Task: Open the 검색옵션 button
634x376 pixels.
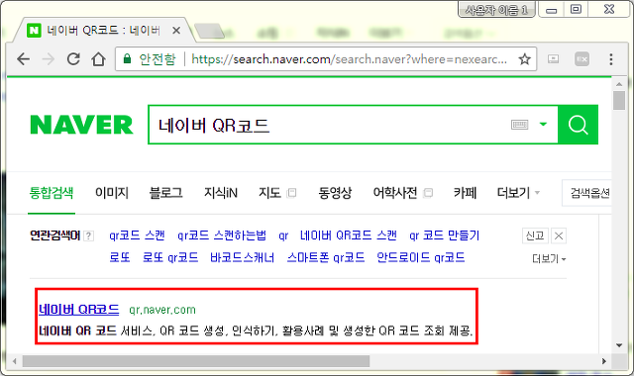Action: click(587, 193)
